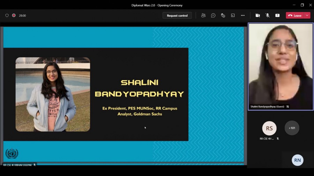Click the RS participant avatar
314x176 pixels.
pyautogui.click(x=269, y=128)
